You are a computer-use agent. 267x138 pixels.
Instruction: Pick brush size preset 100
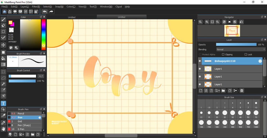coord(201,123)
